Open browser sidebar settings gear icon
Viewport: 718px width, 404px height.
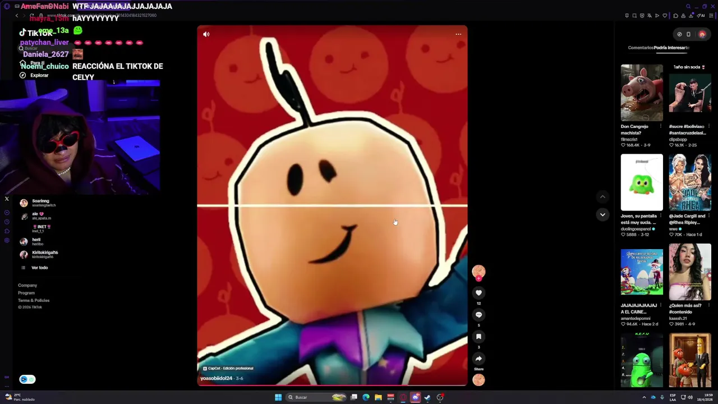coord(7,241)
